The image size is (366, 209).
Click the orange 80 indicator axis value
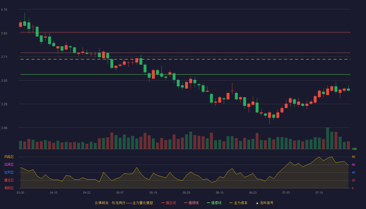(x=353, y=157)
